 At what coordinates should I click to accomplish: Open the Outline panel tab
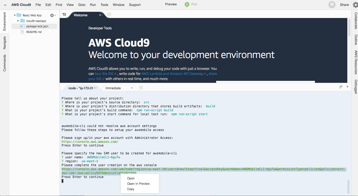coord(356,40)
